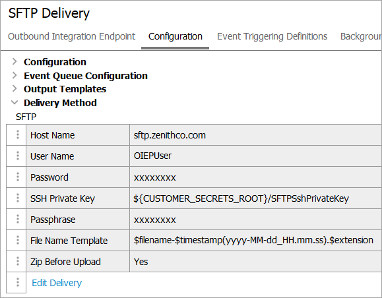
Task: Click the handle icon beside SSH Private Key
Action: click(18, 198)
